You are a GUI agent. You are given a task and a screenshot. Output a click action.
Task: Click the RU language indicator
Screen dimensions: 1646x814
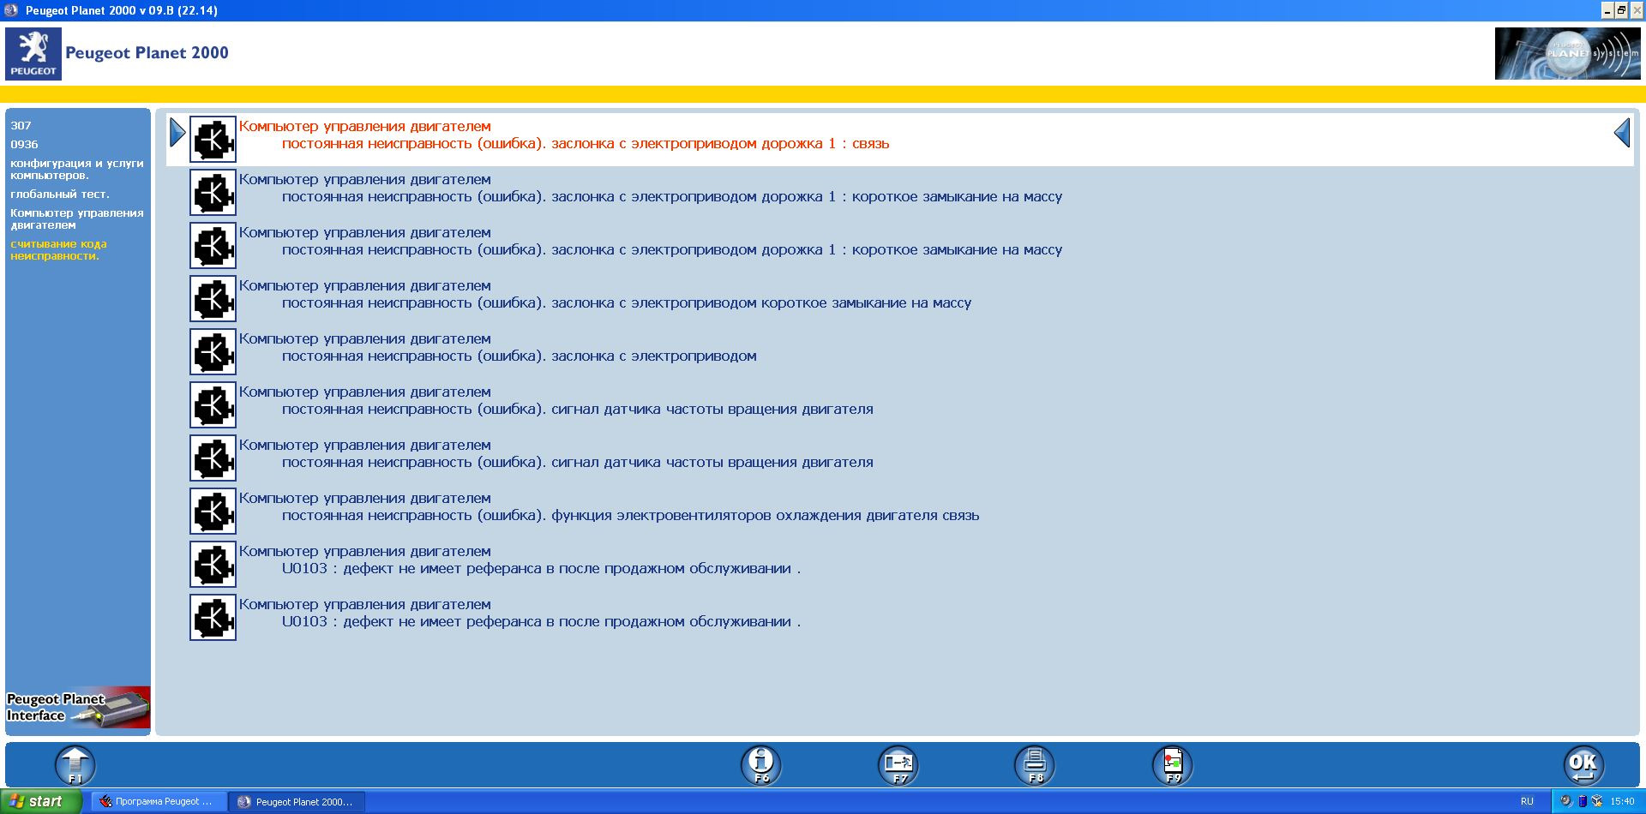click(x=1527, y=802)
